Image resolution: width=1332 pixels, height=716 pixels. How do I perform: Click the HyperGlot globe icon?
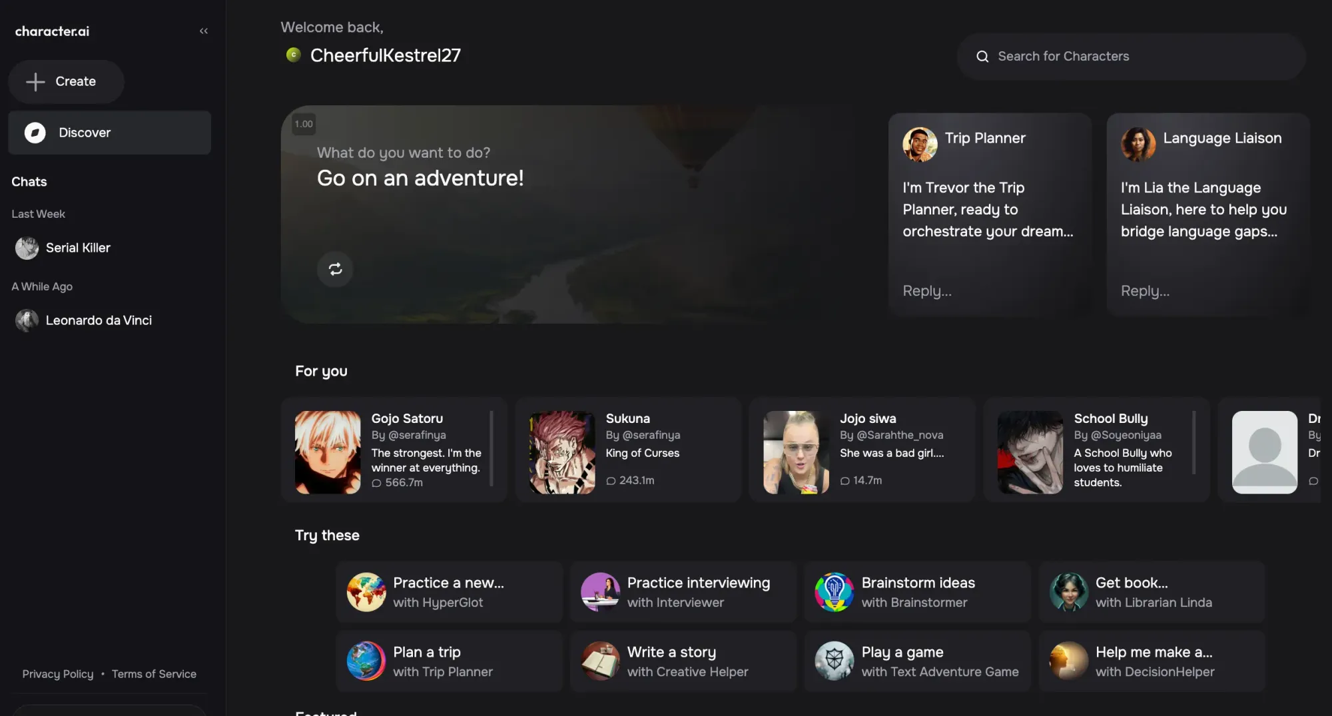pos(366,591)
